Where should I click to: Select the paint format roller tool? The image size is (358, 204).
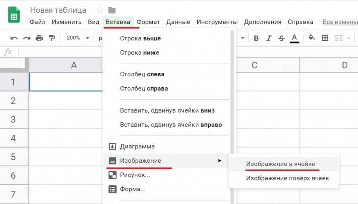point(52,38)
